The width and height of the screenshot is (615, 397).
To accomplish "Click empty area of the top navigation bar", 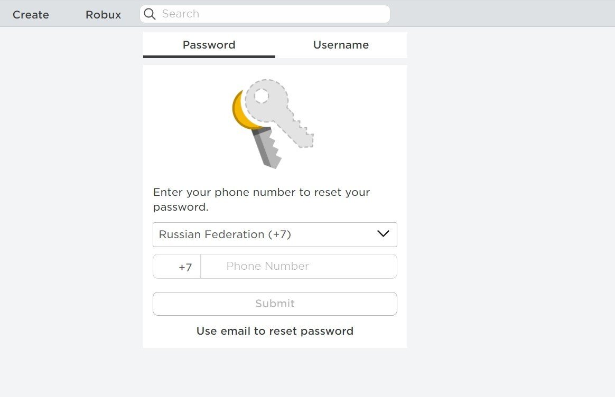I will [x=502, y=14].
